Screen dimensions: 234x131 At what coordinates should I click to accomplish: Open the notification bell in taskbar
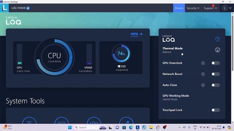click(x=223, y=127)
